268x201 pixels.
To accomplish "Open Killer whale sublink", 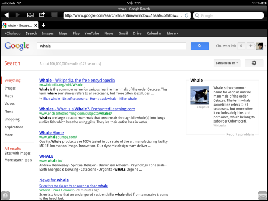I will 128,99.
